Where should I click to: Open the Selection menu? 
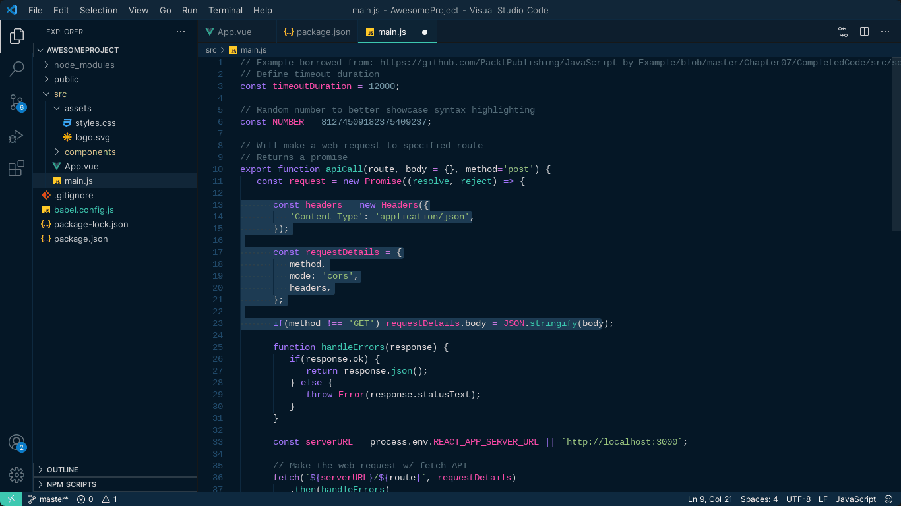[x=98, y=10]
